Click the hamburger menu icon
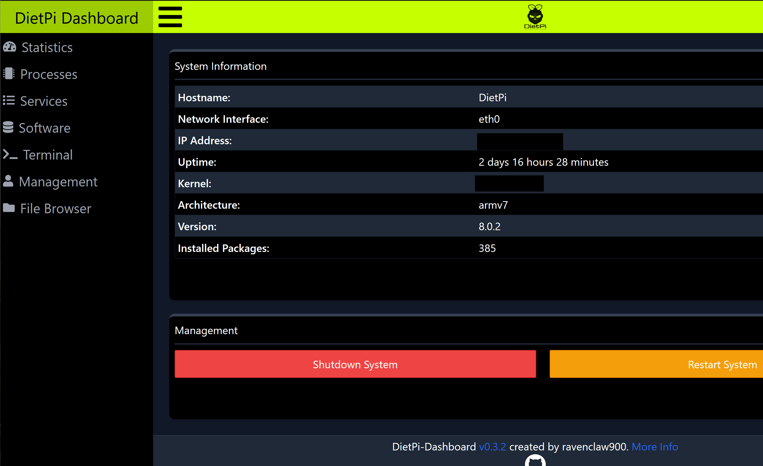763x466 pixels. coord(170,17)
